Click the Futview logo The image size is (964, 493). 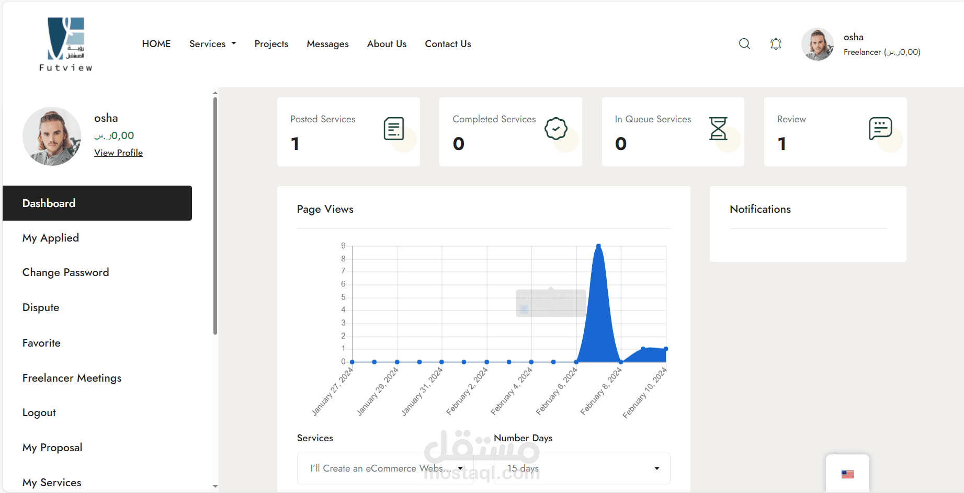(66, 44)
